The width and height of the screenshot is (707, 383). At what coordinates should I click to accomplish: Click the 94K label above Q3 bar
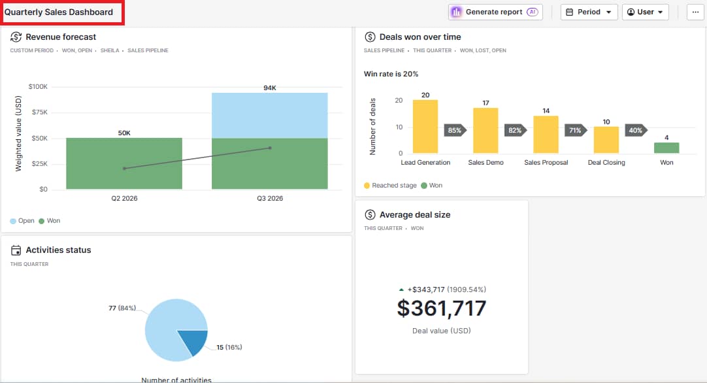[270, 88]
